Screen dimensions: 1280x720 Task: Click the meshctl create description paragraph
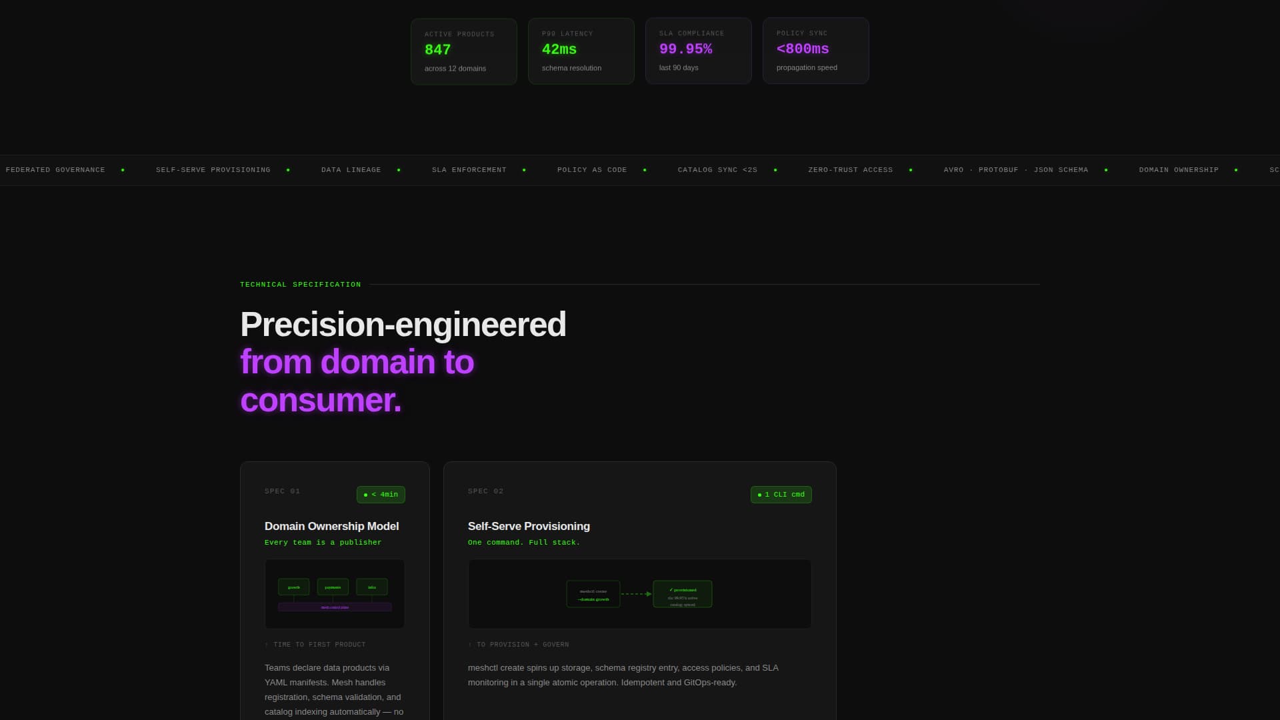[x=623, y=675]
